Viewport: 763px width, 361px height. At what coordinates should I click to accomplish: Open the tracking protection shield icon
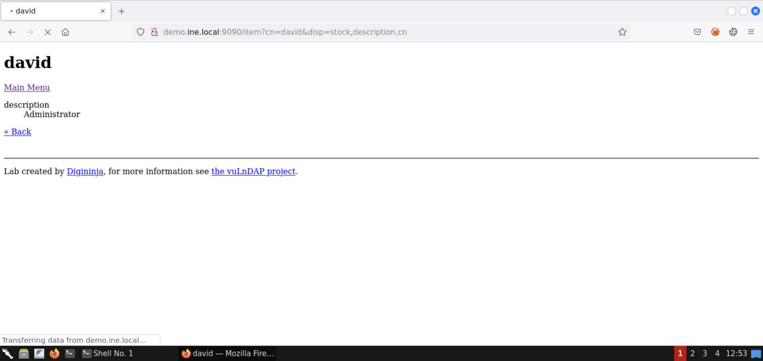point(141,32)
